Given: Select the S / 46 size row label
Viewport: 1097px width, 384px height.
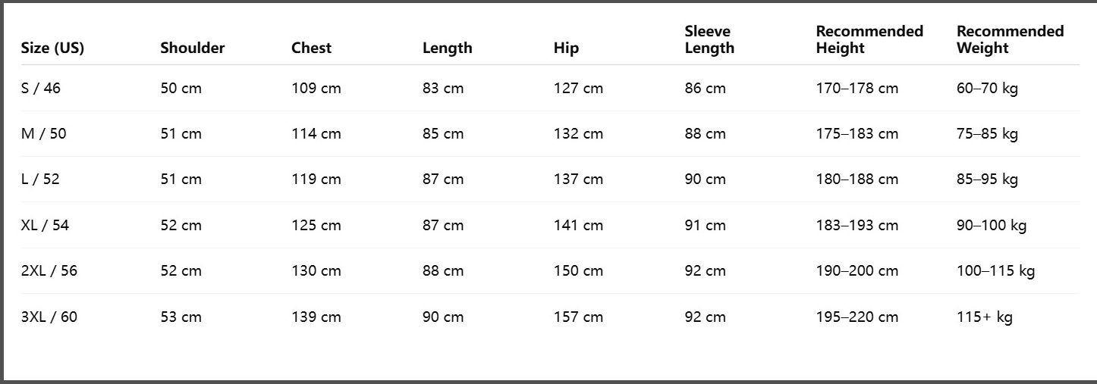Looking at the screenshot, I should coord(41,88).
